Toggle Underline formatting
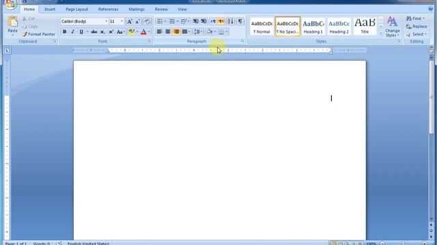The width and height of the screenshot is (437, 245). [81, 32]
